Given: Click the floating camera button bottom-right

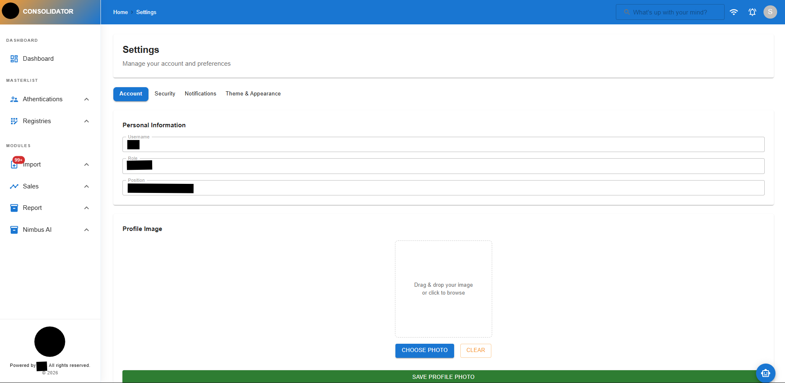Looking at the screenshot, I should tap(766, 373).
